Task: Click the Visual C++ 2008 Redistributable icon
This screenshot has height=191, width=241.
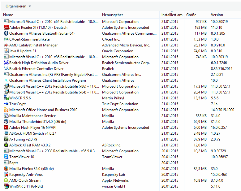Action: [6, 151]
